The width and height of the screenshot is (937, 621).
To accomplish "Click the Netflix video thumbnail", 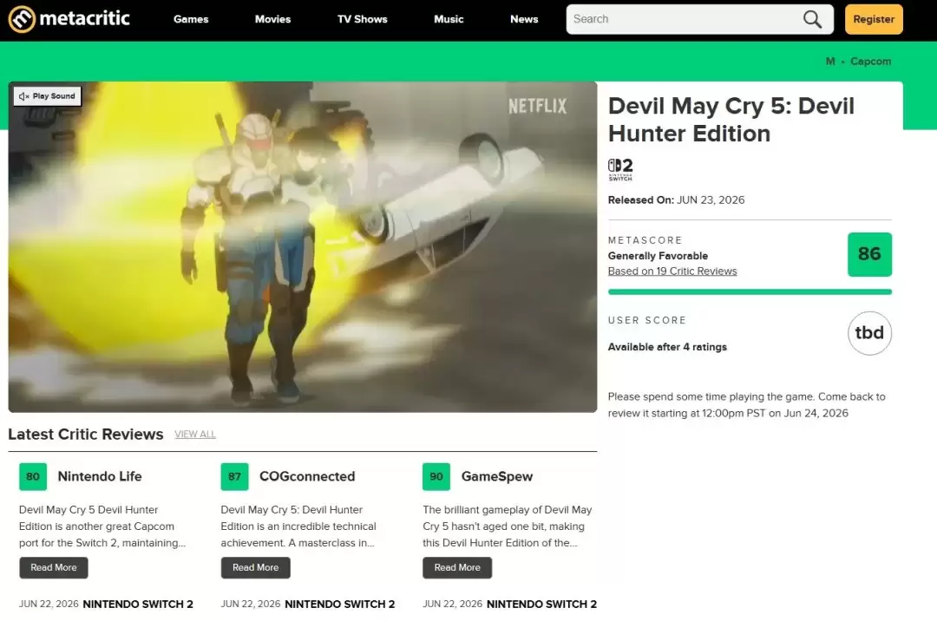I will click(303, 247).
